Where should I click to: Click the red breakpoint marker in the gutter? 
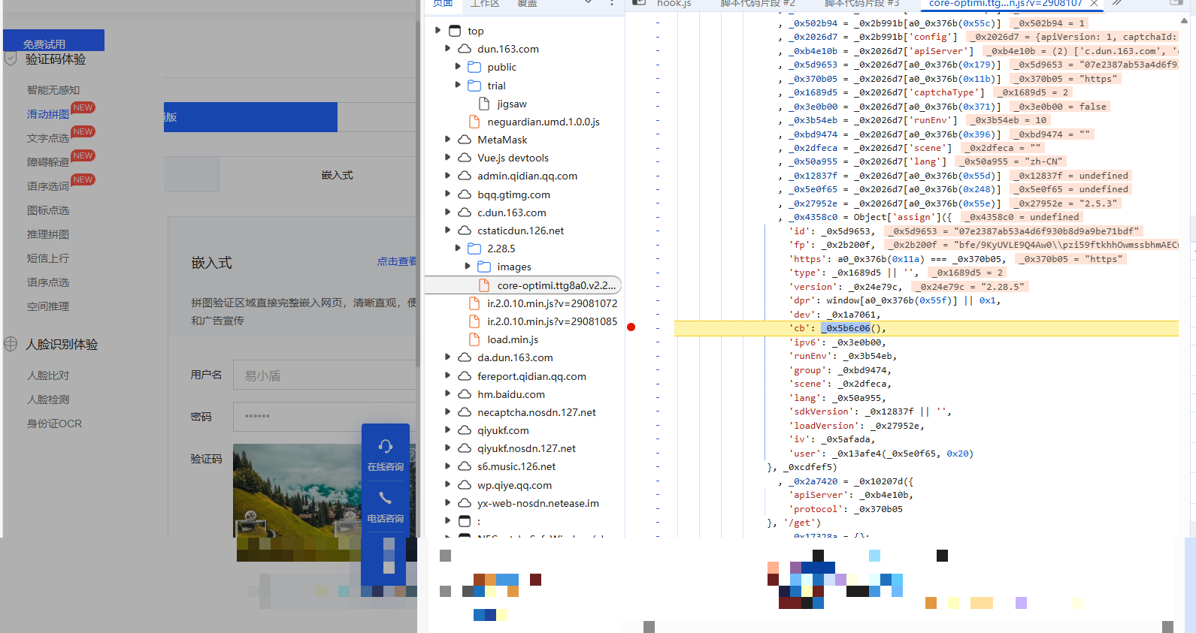(x=631, y=327)
